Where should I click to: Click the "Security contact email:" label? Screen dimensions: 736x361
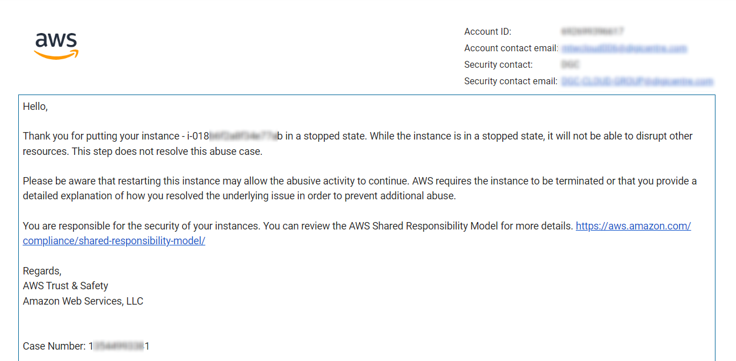(x=510, y=81)
